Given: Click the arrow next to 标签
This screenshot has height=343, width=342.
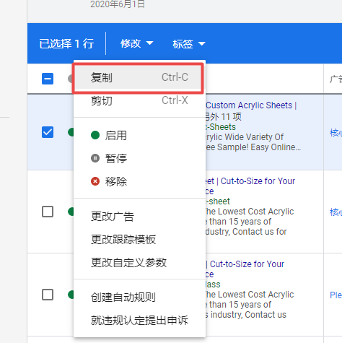Looking at the screenshot, I should point(202,44).
